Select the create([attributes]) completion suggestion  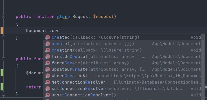122,44
